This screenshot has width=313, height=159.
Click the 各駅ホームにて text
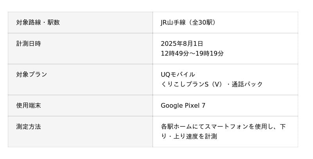[182, 126]
